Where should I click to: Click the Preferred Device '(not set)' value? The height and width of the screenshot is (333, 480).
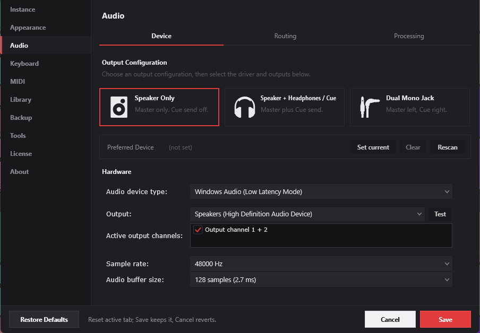click(x=181, y=147)
